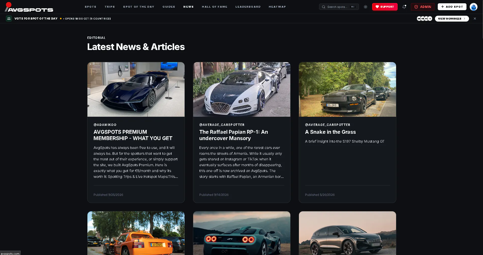Toggle the light/dark theme sun icon

(366, 7)
